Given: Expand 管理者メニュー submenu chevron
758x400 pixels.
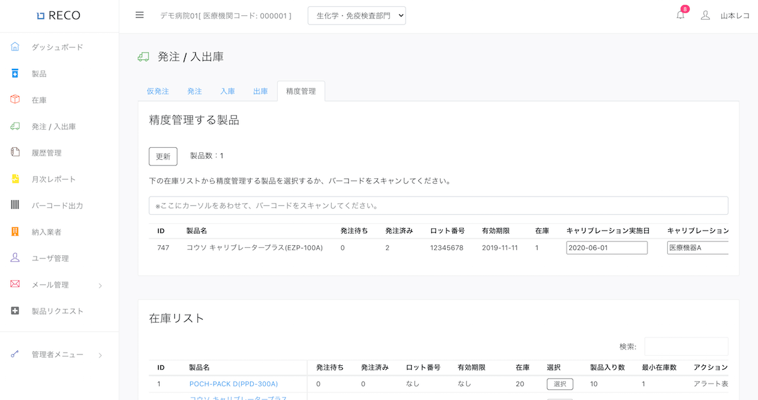Looking at the screenshot, I should tap(100, 355).
